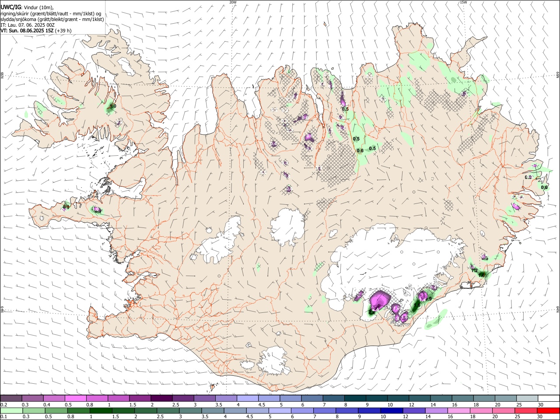Click the 0.9 value on the southeast coast

tap(429, 299)
